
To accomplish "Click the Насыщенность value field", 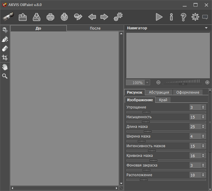I will click(195, 117).
